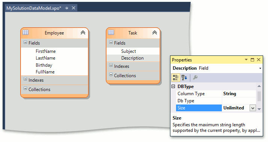Collapse the Task entity with double chevron
The width and height of the screenshot is (268, 142).
point(155,33)
